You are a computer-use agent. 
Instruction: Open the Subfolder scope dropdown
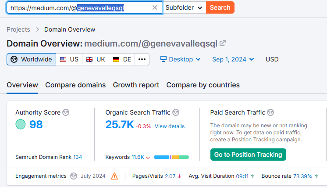pyautogui.click(x=184, y=8)
